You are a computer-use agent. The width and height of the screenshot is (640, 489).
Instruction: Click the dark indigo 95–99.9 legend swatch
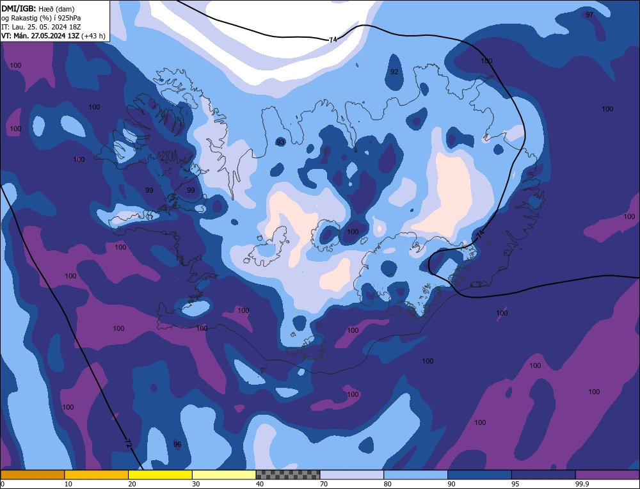543,474
